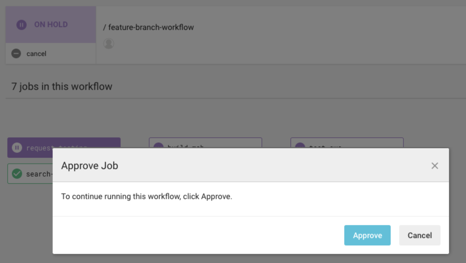466x263 pixels.
Task: Click the minus icon beside cancel
Action: coord(16,53)
